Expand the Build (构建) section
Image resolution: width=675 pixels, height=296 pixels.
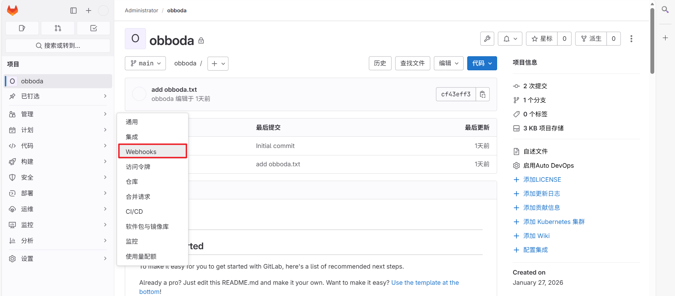coord(58,162)
